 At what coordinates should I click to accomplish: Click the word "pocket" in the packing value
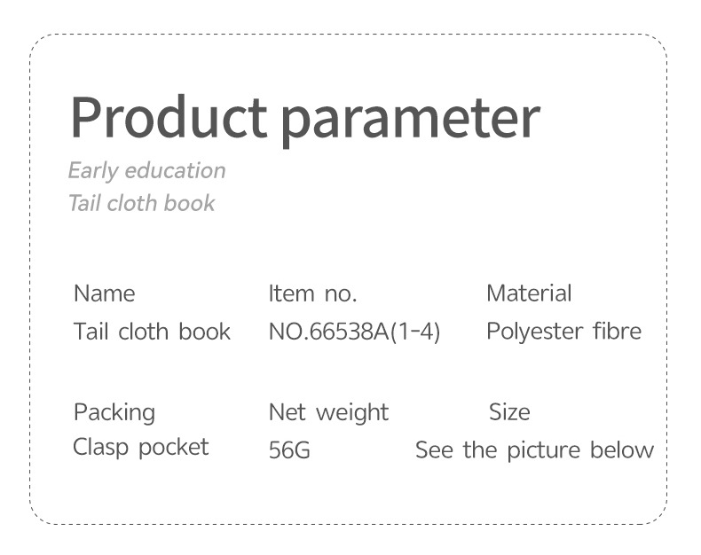[x=174, y=447]
